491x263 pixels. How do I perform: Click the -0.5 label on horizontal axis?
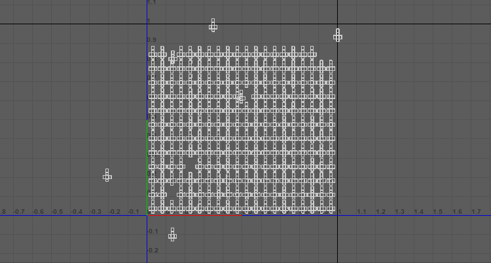tap(58, 212)
